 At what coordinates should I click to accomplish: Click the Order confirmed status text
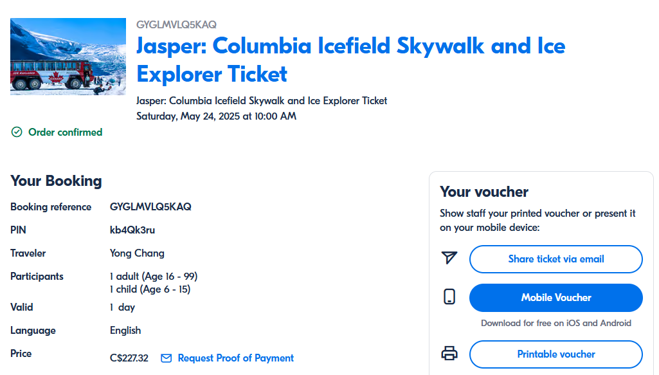(x=65, y=132)
